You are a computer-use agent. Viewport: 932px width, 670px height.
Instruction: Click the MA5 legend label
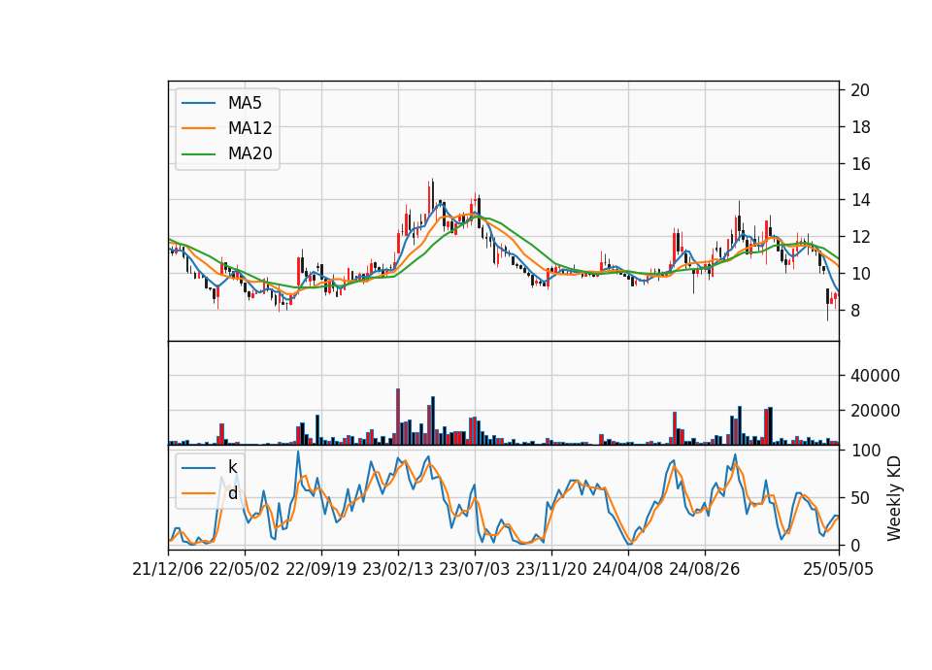[x=245, y=103]
